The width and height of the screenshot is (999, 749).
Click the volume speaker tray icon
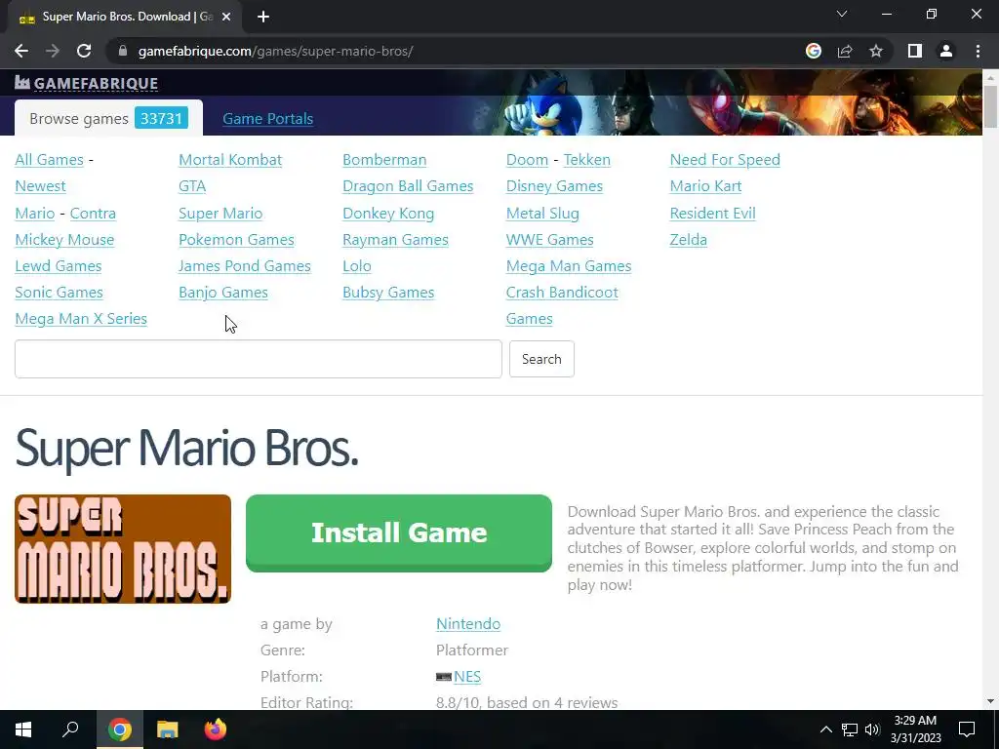tap(872, 729)
